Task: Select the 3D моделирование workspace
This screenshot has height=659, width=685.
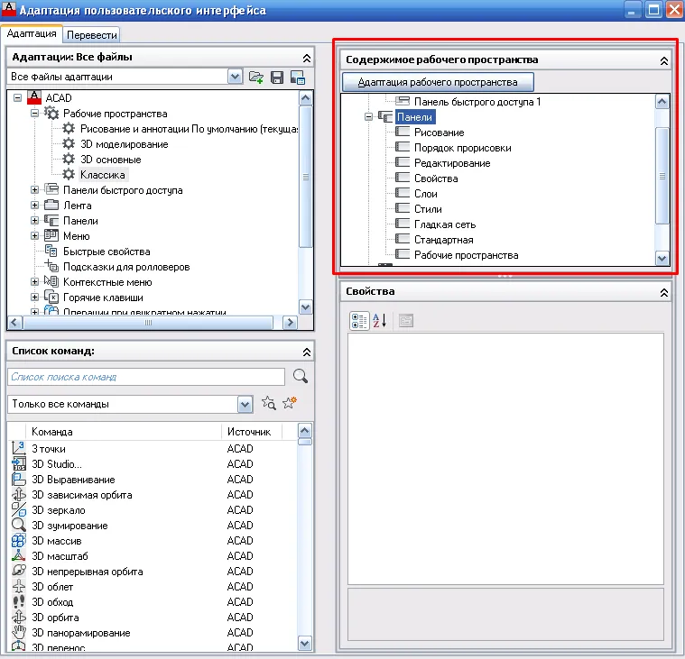Action: pyautogui.click(x=124, y=144)
